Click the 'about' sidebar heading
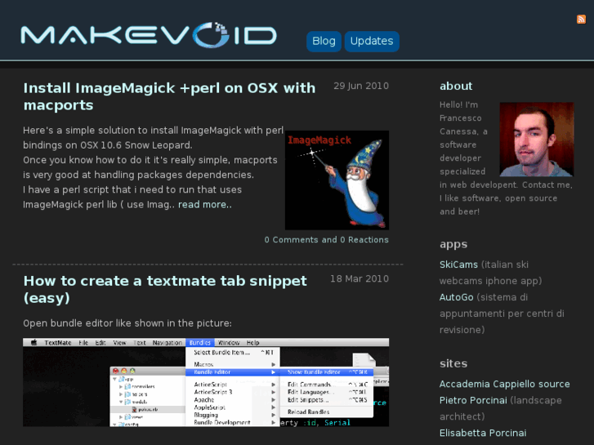 point(456,86)
